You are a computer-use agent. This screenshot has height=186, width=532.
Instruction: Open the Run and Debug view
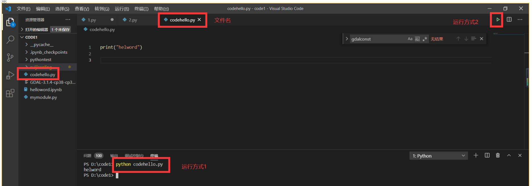pos(10,75)
